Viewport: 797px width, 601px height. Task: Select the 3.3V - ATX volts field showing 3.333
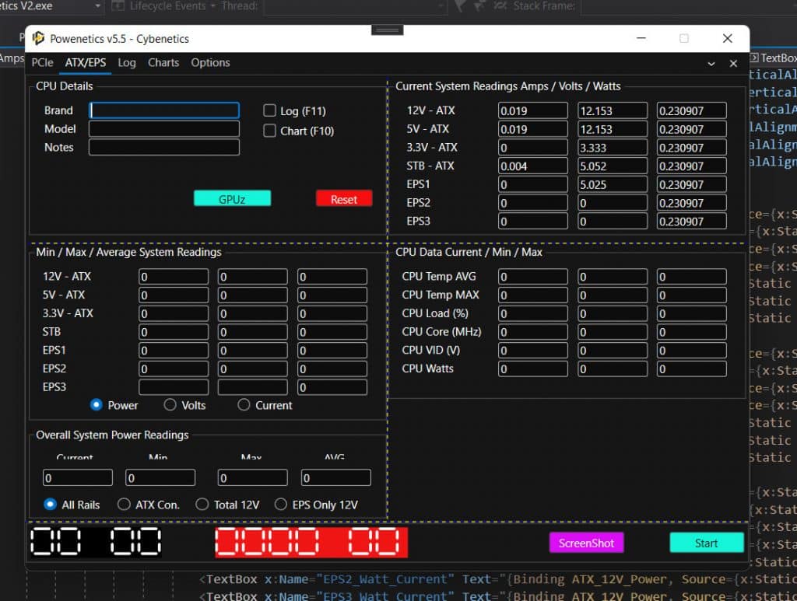613,148
